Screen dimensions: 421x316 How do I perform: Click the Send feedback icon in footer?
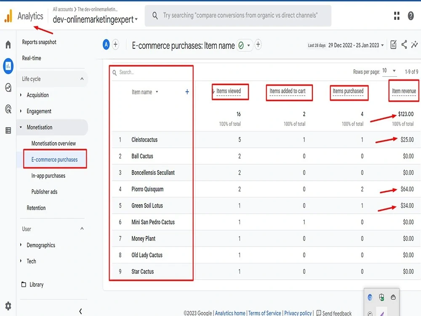tap(319, 313)
